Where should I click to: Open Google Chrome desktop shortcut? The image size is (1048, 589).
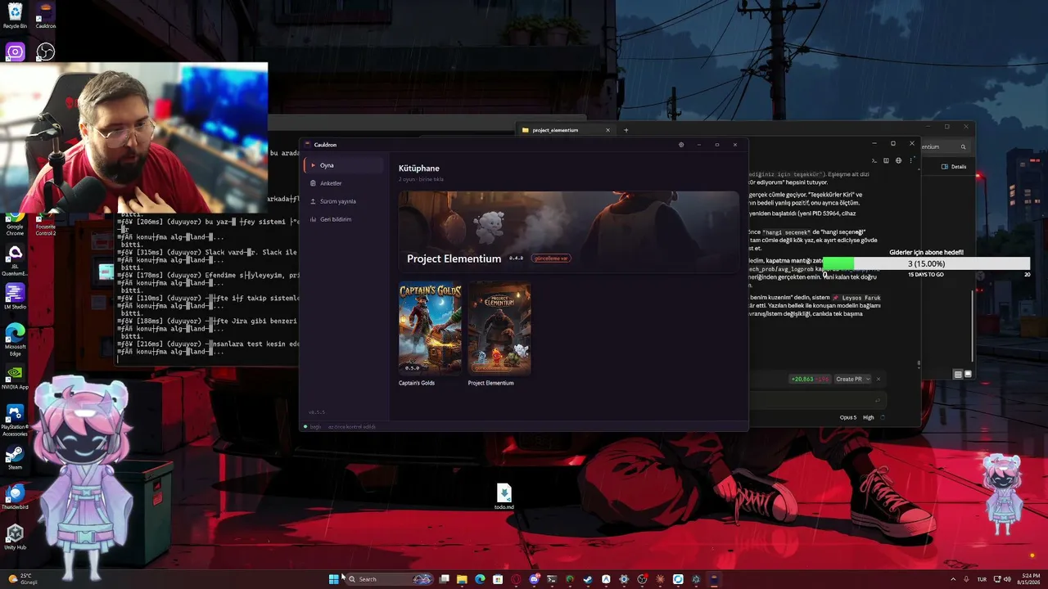pyautogui.click(x=15, y=223)
